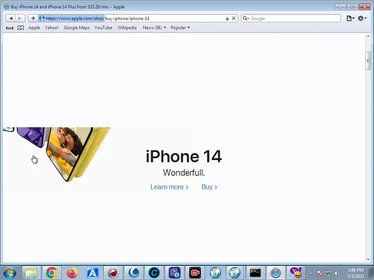
Task: Click the padlock security icon
Action: 227,19
